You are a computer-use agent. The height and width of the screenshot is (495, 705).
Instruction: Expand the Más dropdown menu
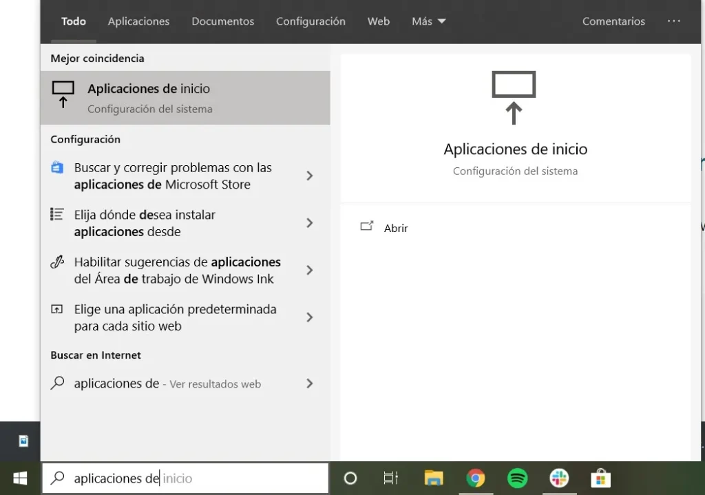click(x=428, y=21)
